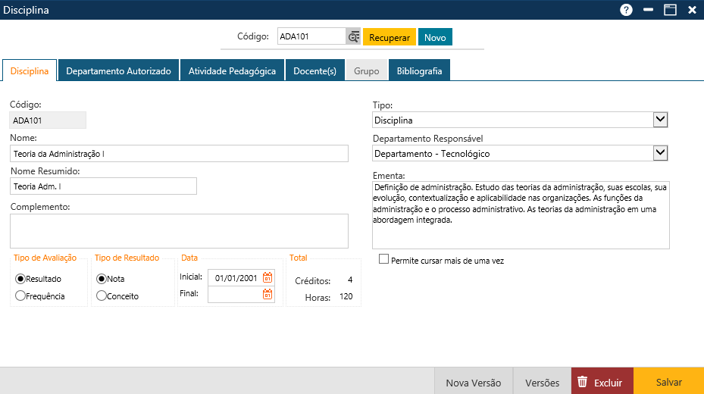The width and height of the screenshot is (704, 394).
Task: Select the Frequência radio option
Action: [20, 296]
